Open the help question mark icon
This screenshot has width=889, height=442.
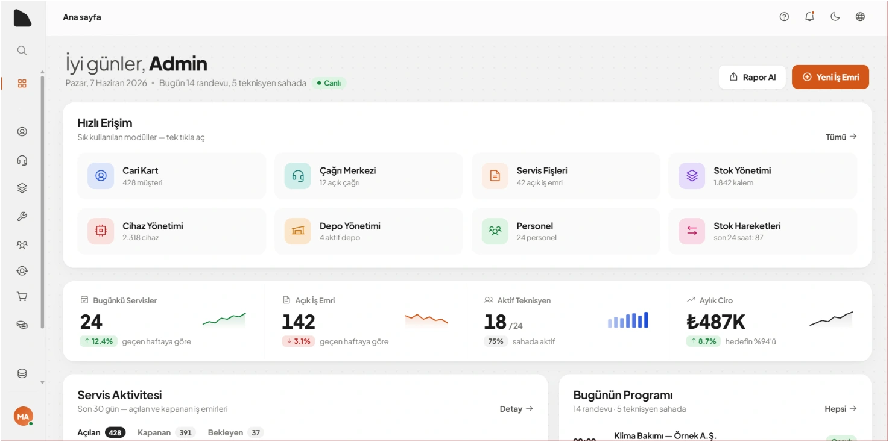click(x=784, y=17)
